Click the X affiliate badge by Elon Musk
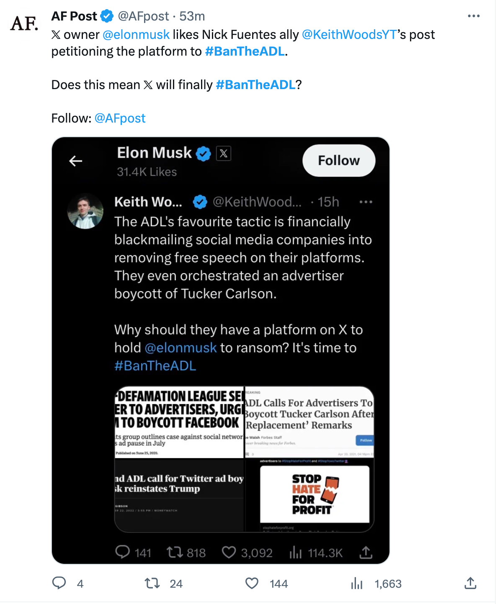This screenshot has width=500, height=604. coord(224,154)
